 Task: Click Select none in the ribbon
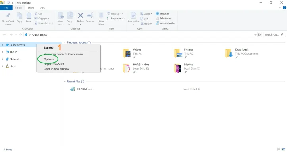(164, 19)
